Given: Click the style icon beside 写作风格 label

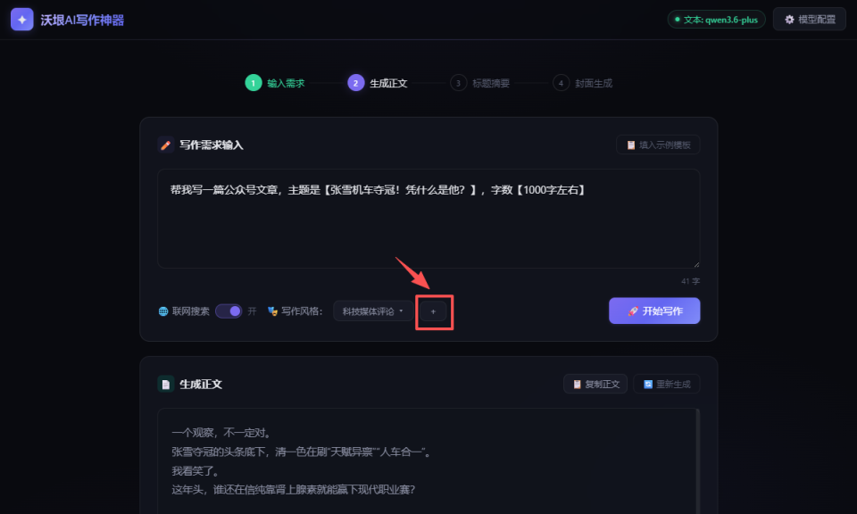Looking at the screenshot, I should coord(273,311).
